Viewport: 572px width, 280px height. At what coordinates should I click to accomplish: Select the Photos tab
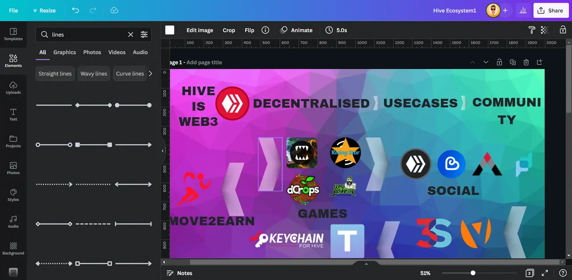pos(92,52)
